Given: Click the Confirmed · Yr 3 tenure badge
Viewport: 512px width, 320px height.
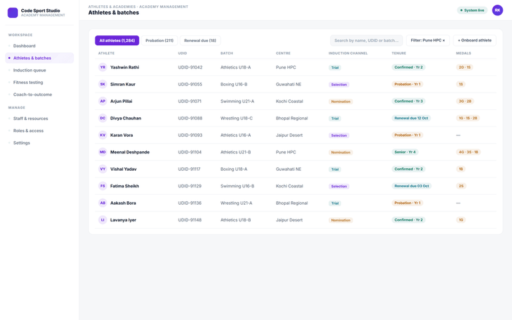Looking at the screenshot, I should [x=409, y=101].
